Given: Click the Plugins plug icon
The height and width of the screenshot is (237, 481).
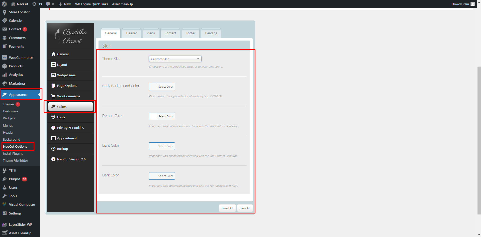Looking at the screenshot, I should pos(5,179).
